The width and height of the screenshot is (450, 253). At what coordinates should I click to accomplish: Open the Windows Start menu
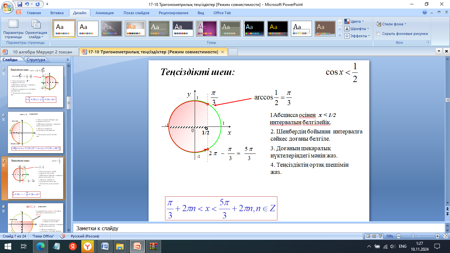click(x=8, y=246)
